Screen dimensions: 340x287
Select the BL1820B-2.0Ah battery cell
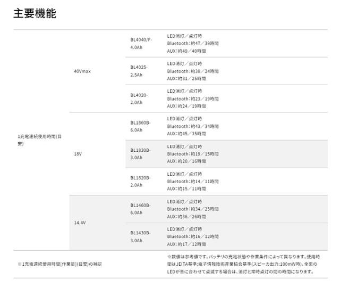(140, 182)
